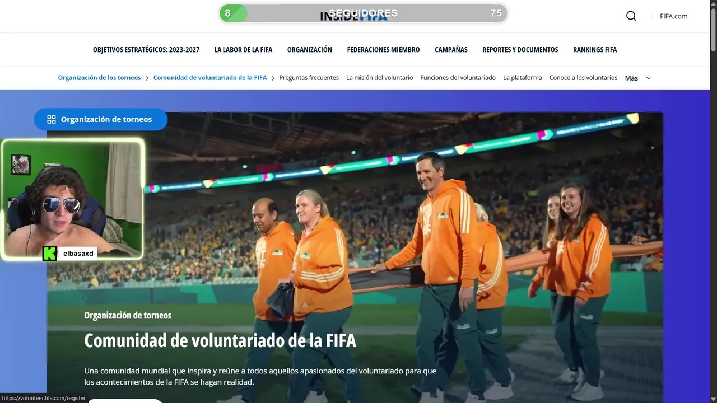Open La plataforma link
The height and width of the screenshot is (403, 717).
point(523,78)
